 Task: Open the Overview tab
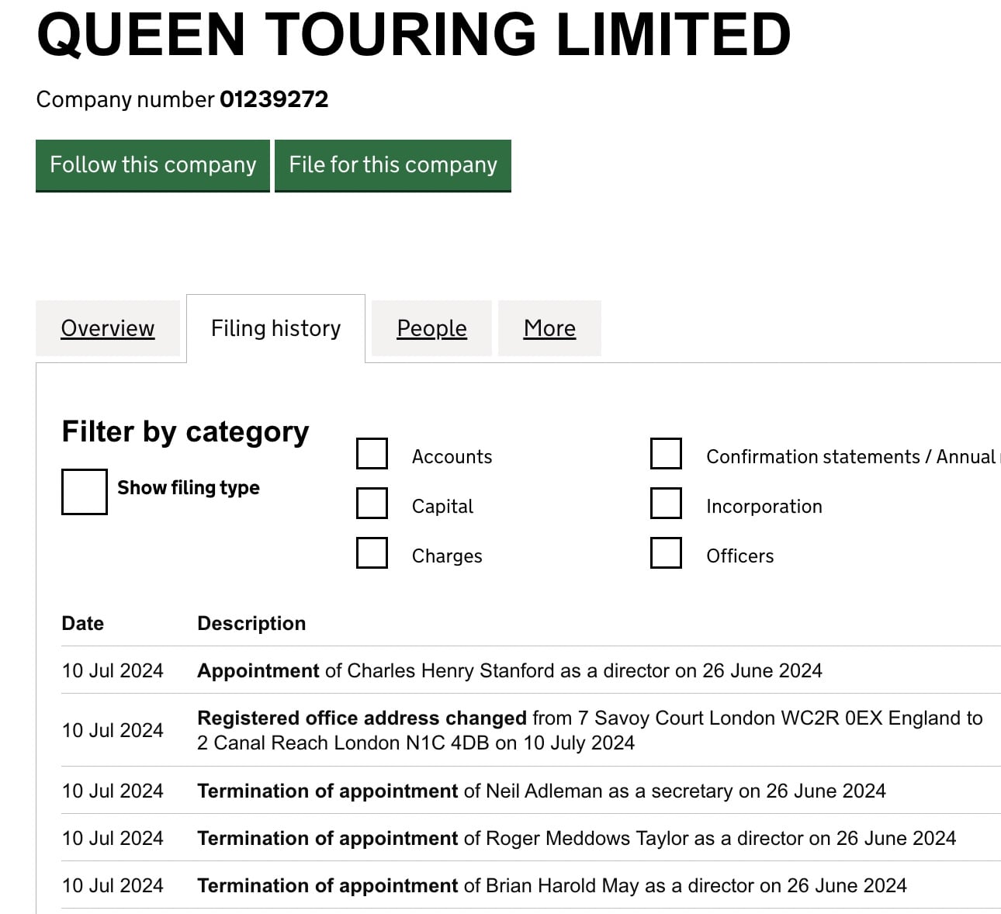(108, 328)
